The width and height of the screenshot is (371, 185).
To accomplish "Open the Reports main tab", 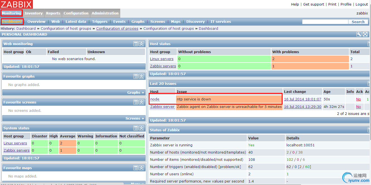I will 53,13.
